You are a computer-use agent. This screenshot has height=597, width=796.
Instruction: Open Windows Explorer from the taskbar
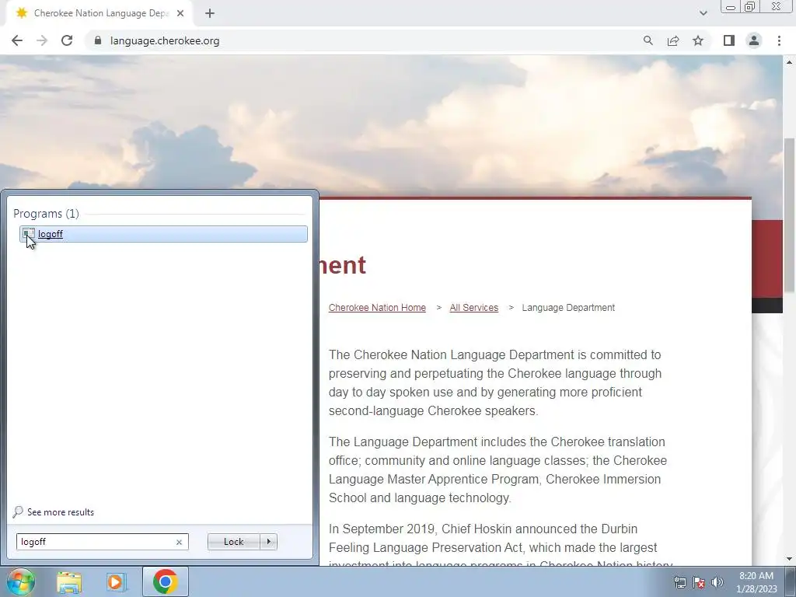pyautogui.click(x=69, y=582)
